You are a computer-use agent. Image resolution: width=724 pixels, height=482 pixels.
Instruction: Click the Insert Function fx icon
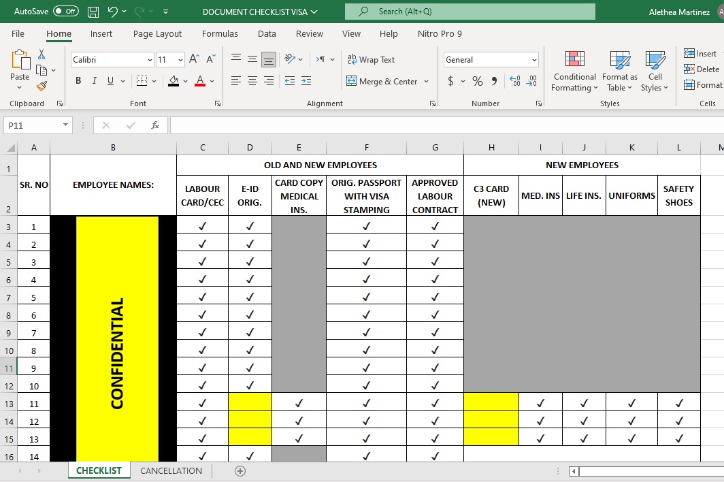click(x=155, y=125)
